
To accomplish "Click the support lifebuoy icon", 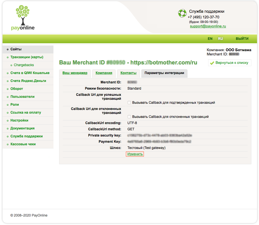I will click(x=182, y=13).
